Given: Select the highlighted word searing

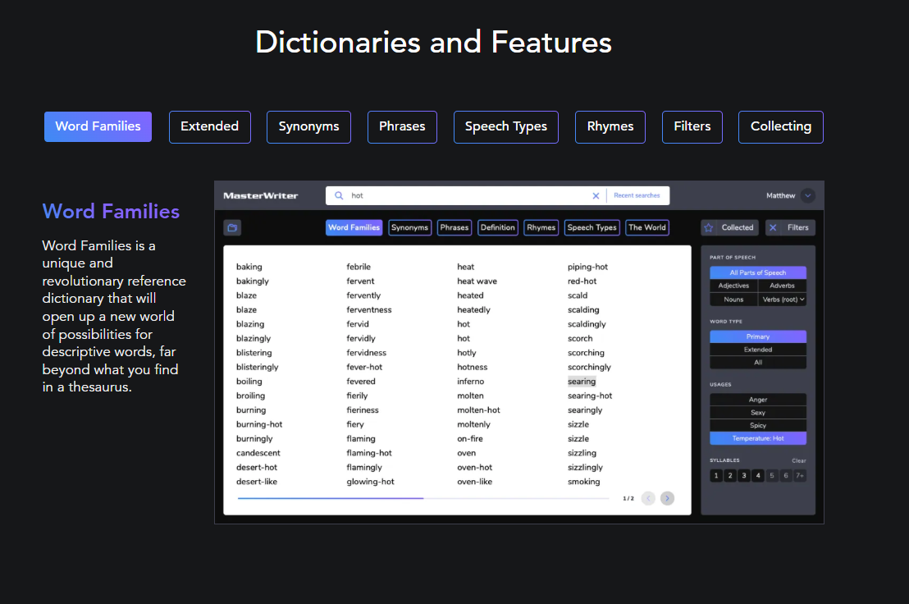Looking at the screenshot, I should pyautogui.click(x=582, y=382).
